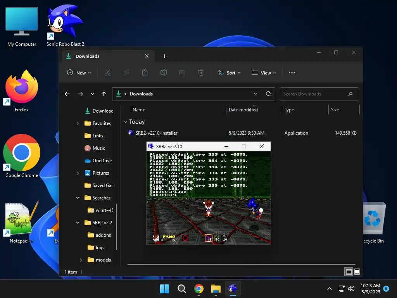
Task: Sort by Type column header
Action: [289, 110]
